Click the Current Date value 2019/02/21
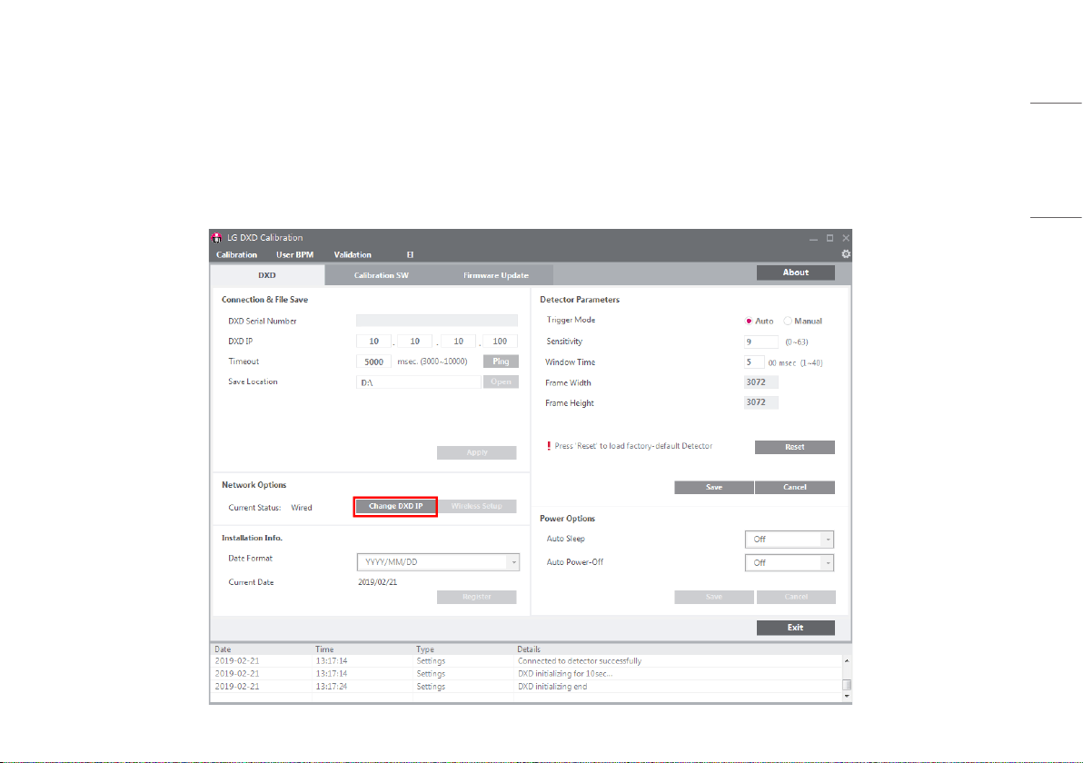 (x=377, y=582)
